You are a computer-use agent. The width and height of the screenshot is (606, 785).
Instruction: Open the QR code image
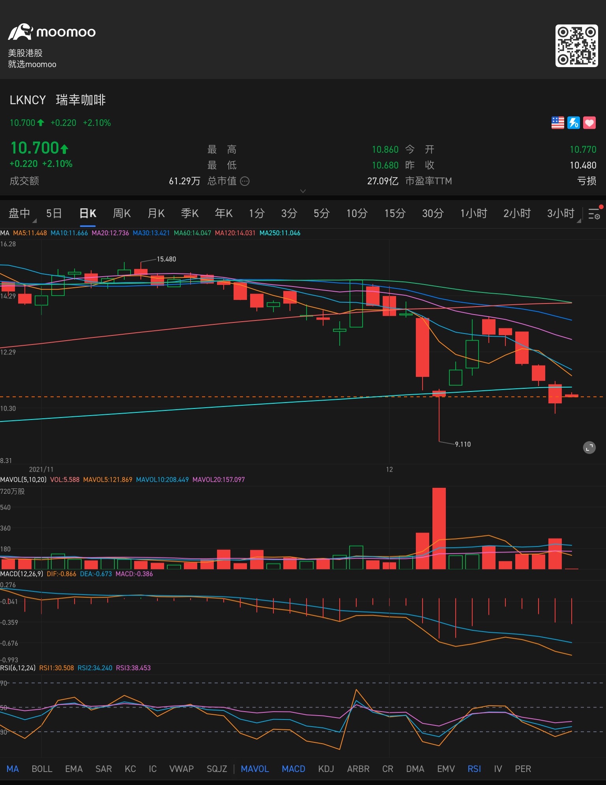click(x=576, y=46)
